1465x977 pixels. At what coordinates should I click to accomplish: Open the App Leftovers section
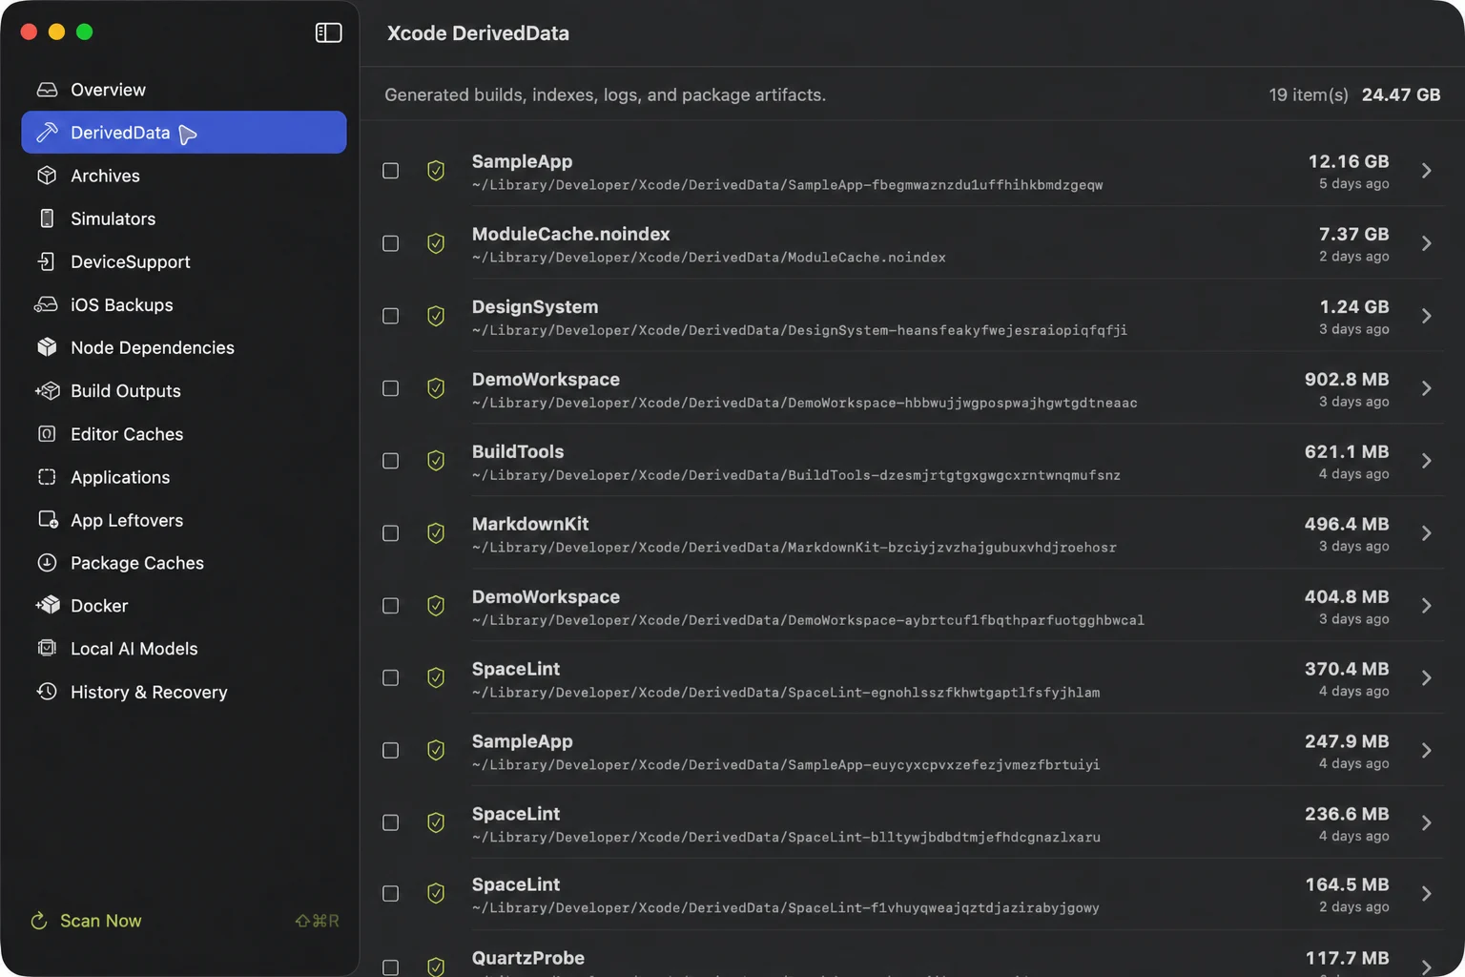coord(184,520)
